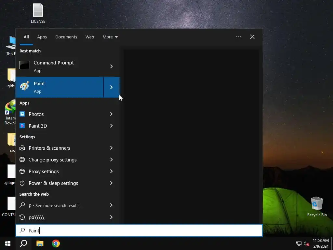Select the LICENSE file on the desktop

[38, 13]
